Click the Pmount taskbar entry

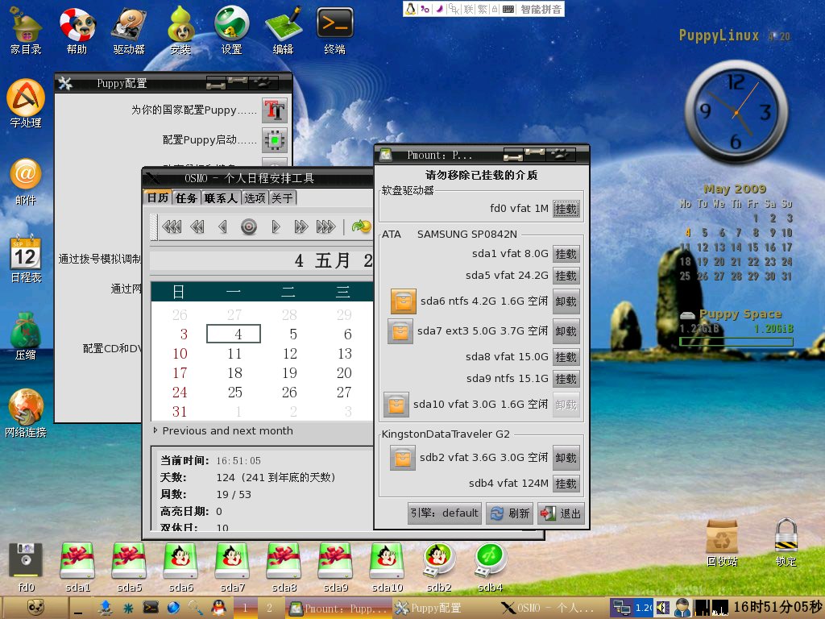[x=339, y=609]
